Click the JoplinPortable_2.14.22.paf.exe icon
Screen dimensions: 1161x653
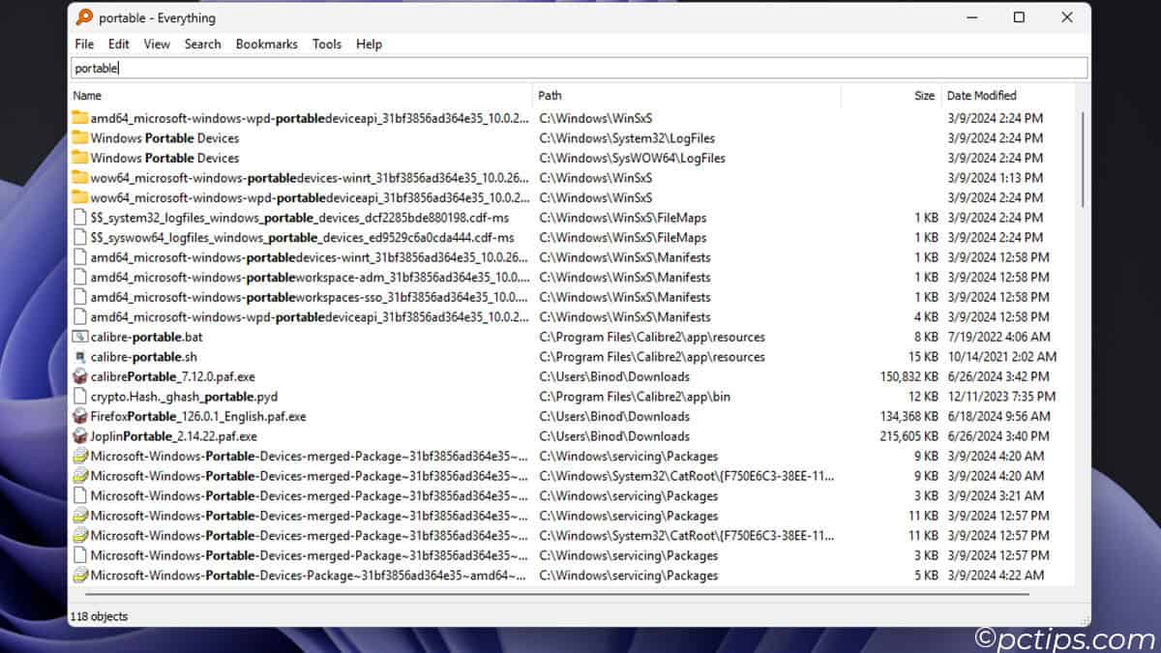click(80, 436)
